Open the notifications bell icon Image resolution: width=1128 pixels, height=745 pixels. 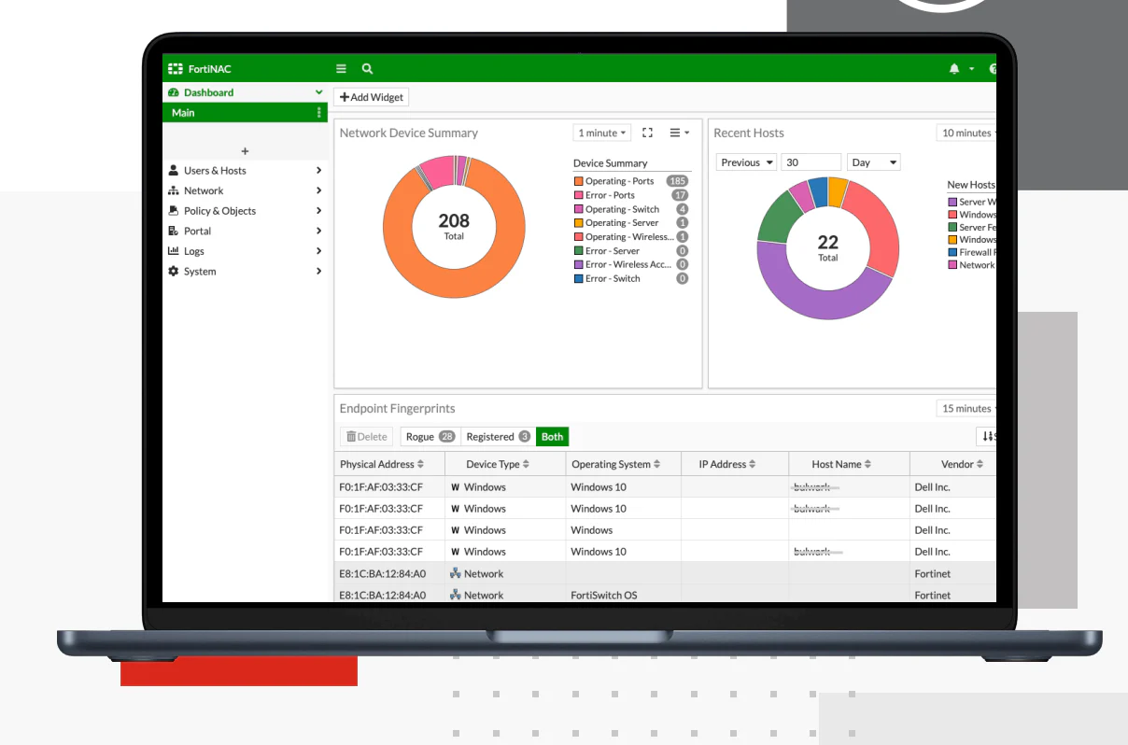[x=954, y=69]
